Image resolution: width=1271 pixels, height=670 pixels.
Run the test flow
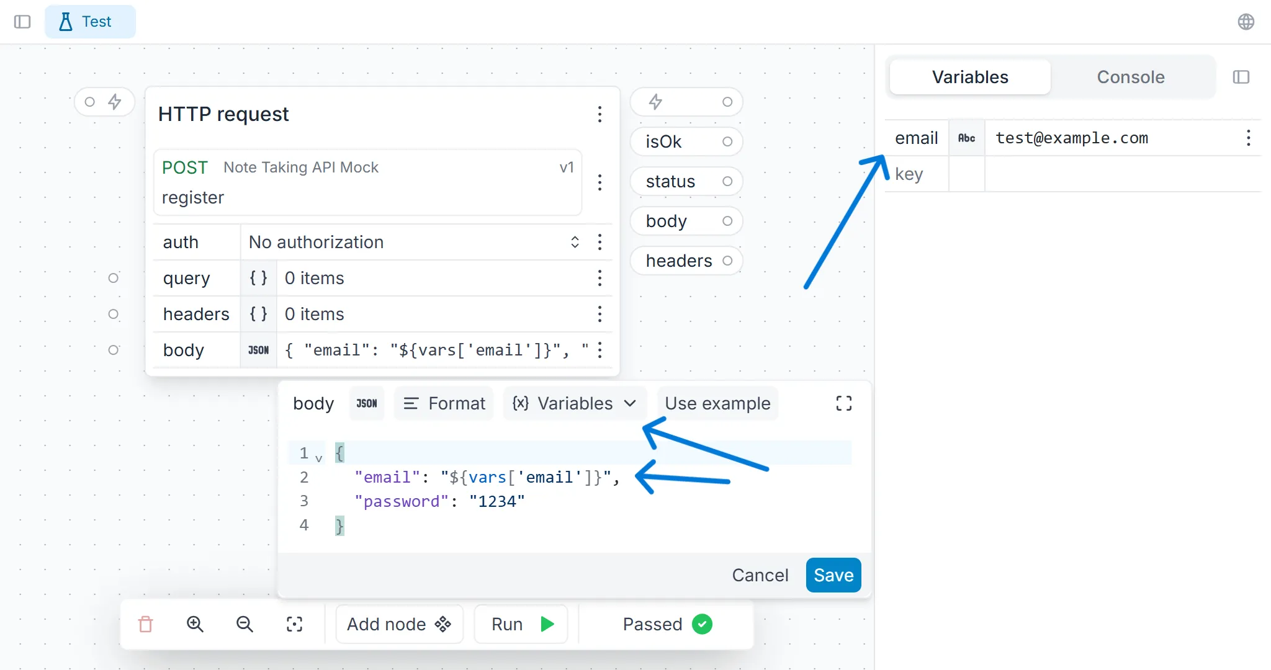click(x=521, y=624)
